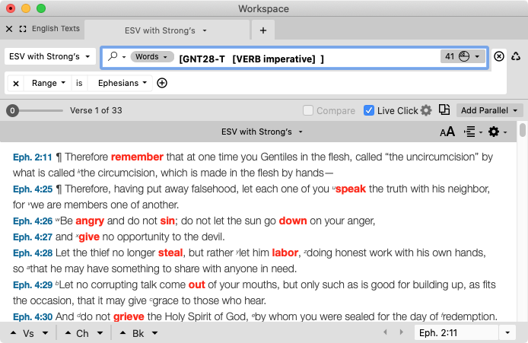The image size is (528, 343).
Task: Click the Eph. 4:28 verse reference
Action: (31, 252)
